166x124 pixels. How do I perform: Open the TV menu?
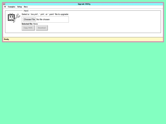coord(5,7)
